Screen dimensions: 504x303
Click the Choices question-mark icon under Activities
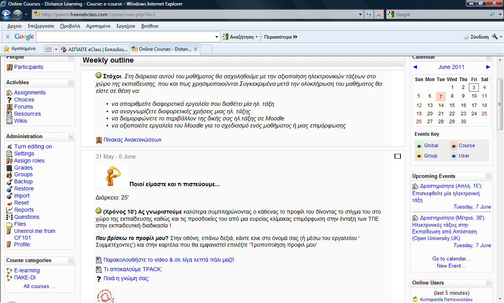[9, 100]
